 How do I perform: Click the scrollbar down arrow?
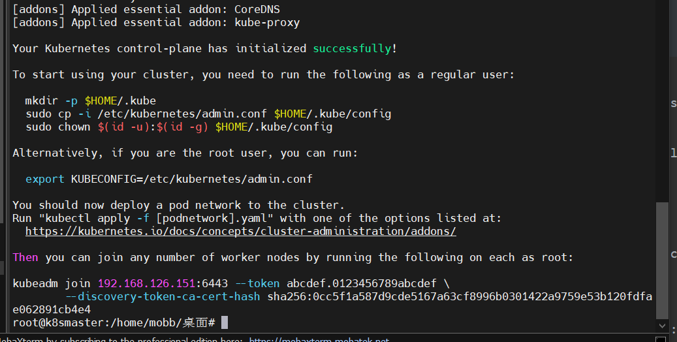[662, 325]
